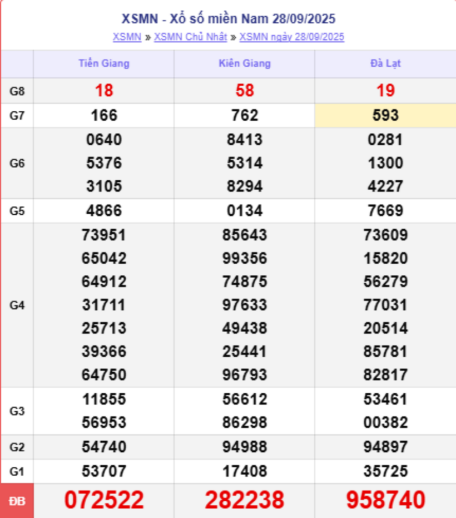The width and height of the screenshot is (456, 518).
Task: Select Đà Lạt special prize 958740
Action: click(x=385, y=500)
